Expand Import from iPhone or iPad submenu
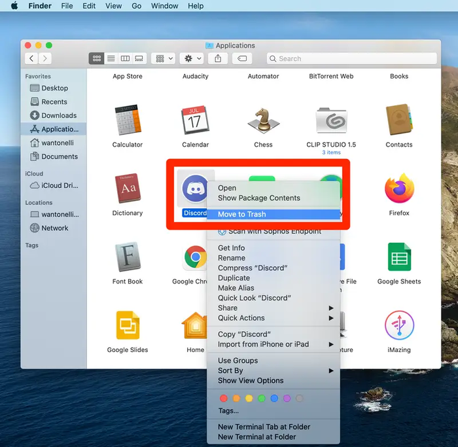The image size is (458, 447). point(273,344)
